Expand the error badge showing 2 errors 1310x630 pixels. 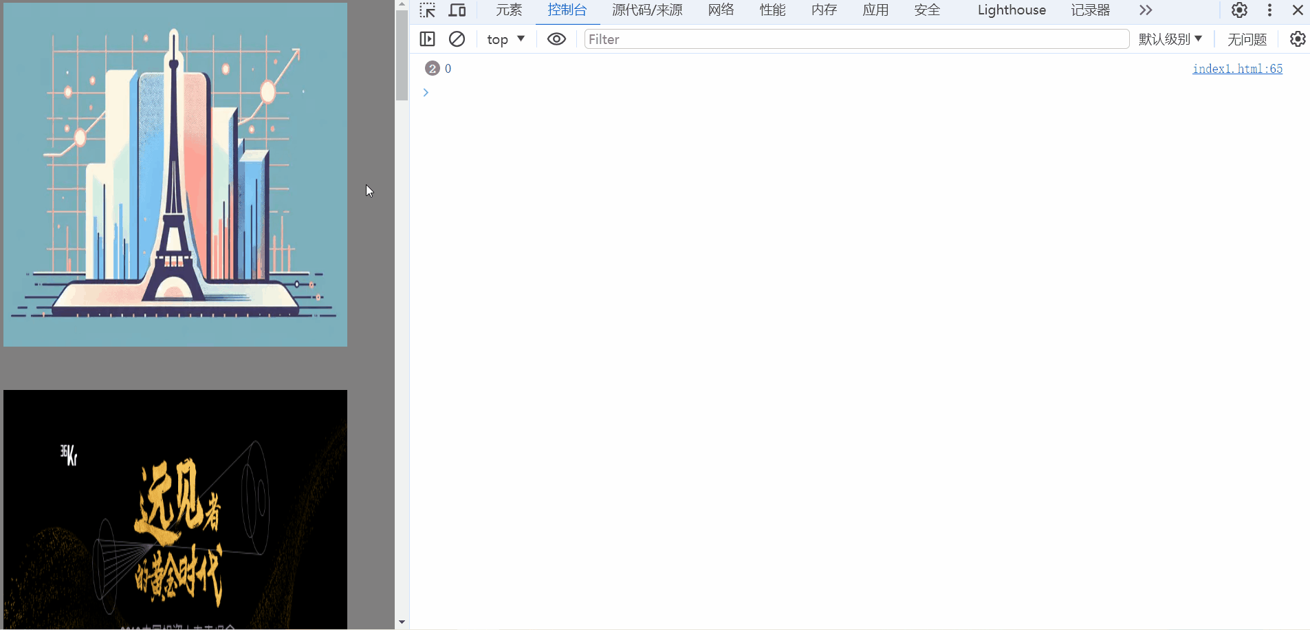point(433,68)
